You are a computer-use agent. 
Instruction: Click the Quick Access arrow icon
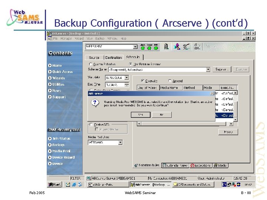(50, 72)
